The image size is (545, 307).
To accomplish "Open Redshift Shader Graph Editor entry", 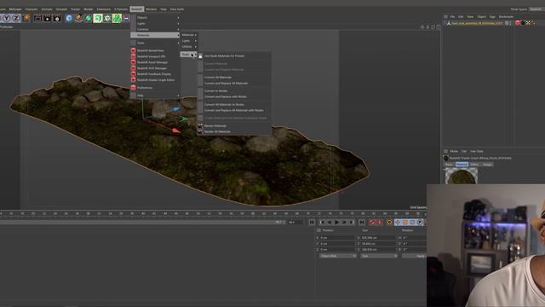I will [x=155, y=80].
